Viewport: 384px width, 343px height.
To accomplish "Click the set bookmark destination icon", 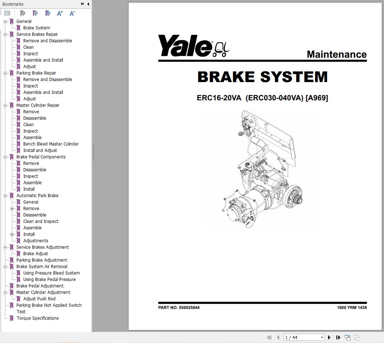I will point(48,13).
